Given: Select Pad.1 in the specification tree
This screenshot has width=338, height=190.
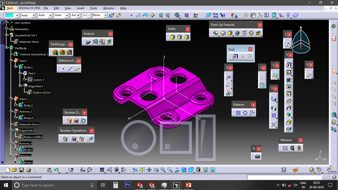Looking at the screenshot, I should click(32, 73).
